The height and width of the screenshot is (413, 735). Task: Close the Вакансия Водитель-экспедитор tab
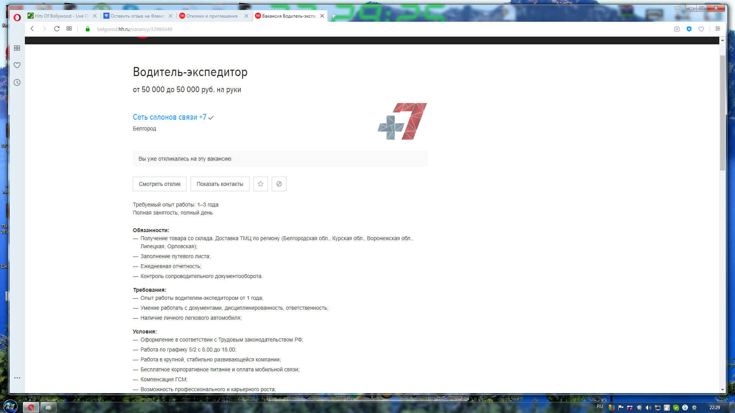(322, 16)
